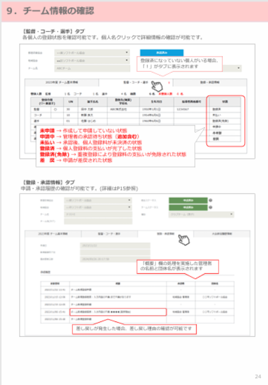Click the red exclamation mark on the 監督・コーチ・選手 tab
Screen dimensions: 268x385
[x=169, y=83]
